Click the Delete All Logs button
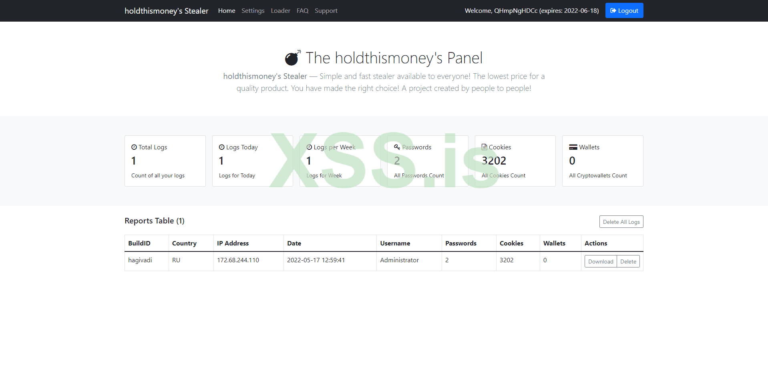 click(621, 222)
